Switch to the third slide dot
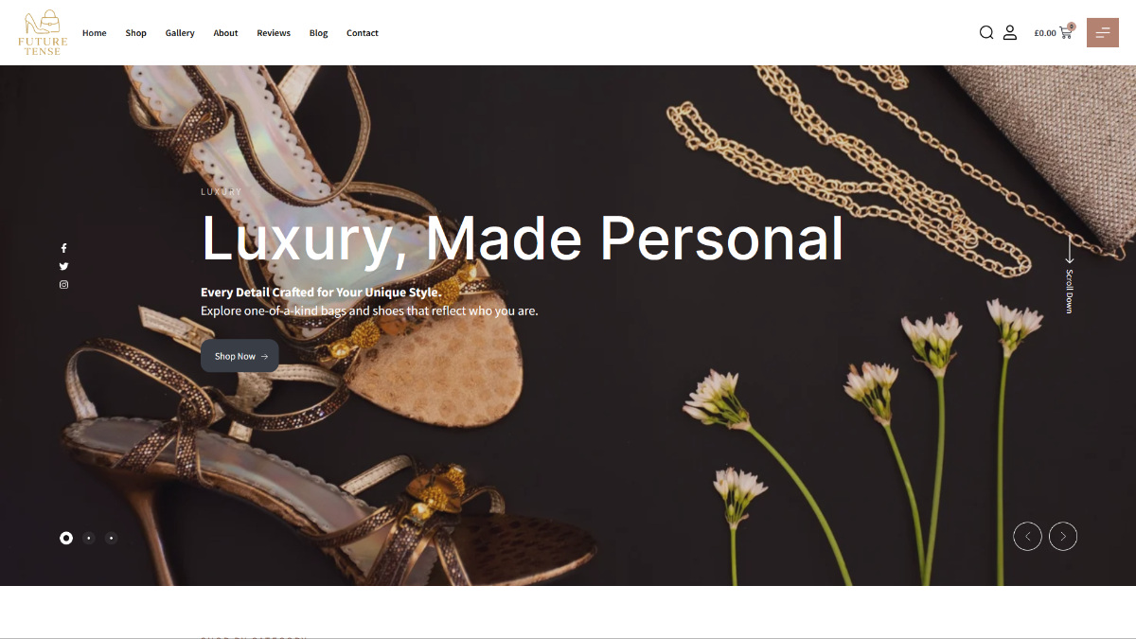The image size is (1136, 639). (111, 538)
